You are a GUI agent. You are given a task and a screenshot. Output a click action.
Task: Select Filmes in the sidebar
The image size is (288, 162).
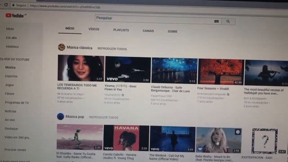(9, 94)
